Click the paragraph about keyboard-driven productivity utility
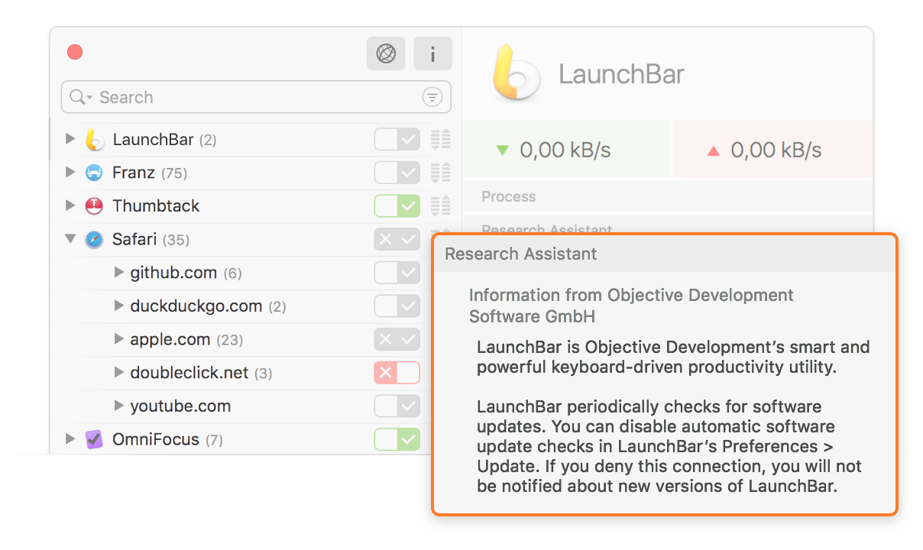923x550 pixels. (673, 357)
